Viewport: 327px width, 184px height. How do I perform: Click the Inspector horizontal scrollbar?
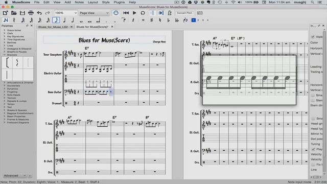pos(316,177)
